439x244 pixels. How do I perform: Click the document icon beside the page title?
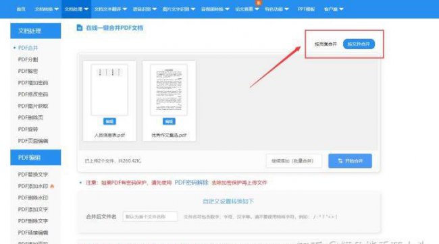point(80,28)
